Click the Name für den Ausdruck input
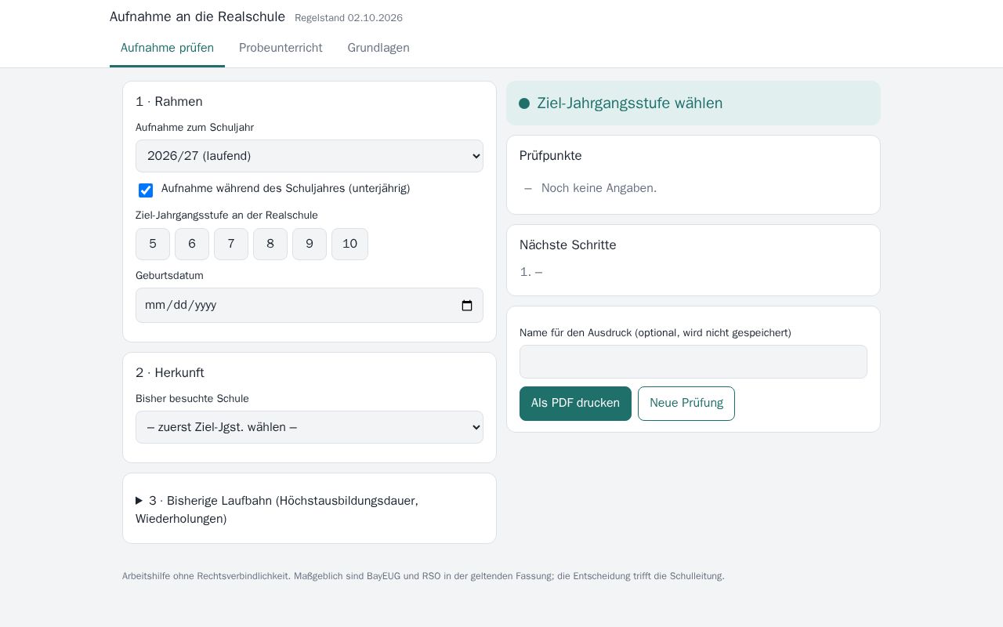1003x627 pixels. click(x=693, y=361)
